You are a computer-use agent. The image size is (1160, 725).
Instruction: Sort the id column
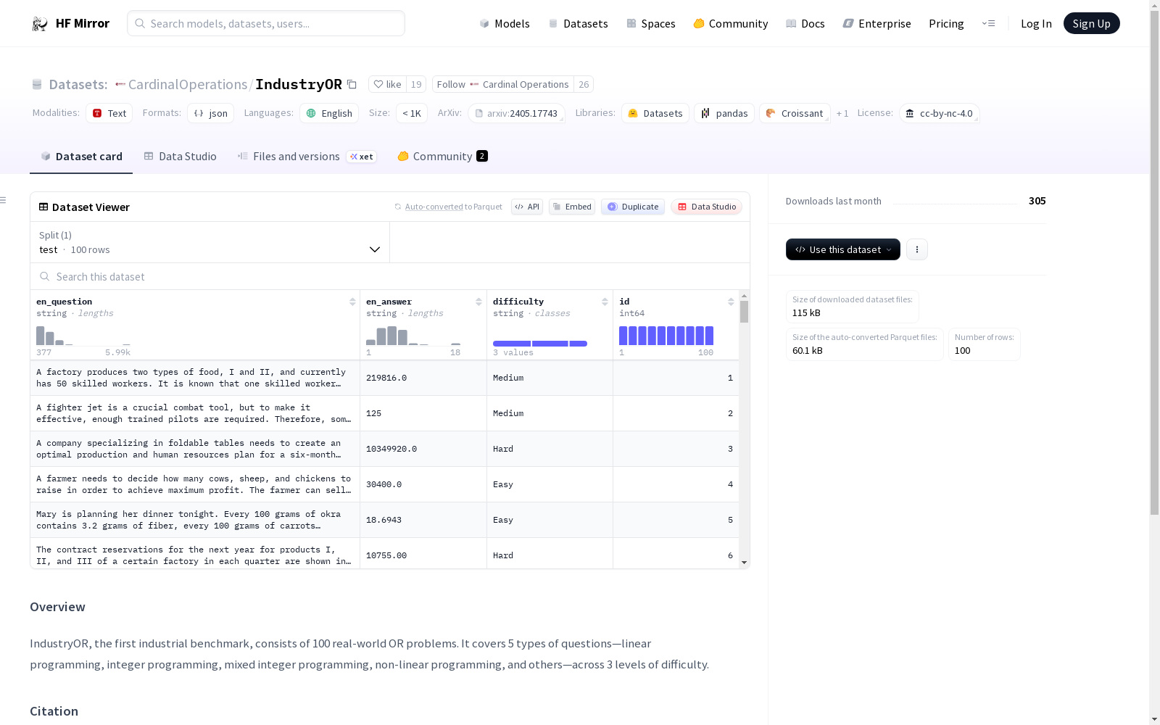(731, 302)
